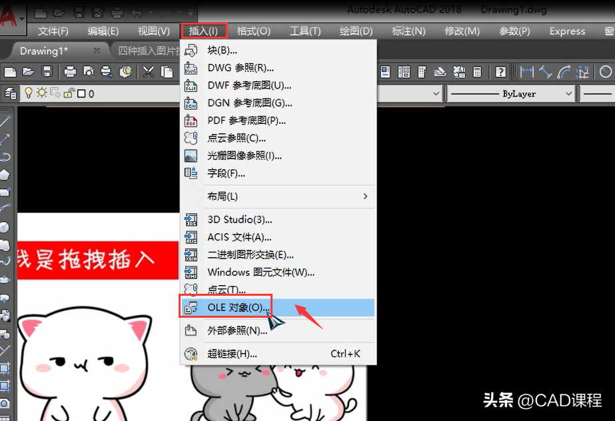Choose PDF 参考底图(P)... menu entry
615x421 pixels.
pyautogui.click(x=279, y=121)
